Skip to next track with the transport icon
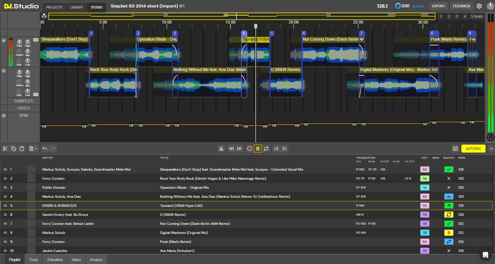 (x=284, y=148)
